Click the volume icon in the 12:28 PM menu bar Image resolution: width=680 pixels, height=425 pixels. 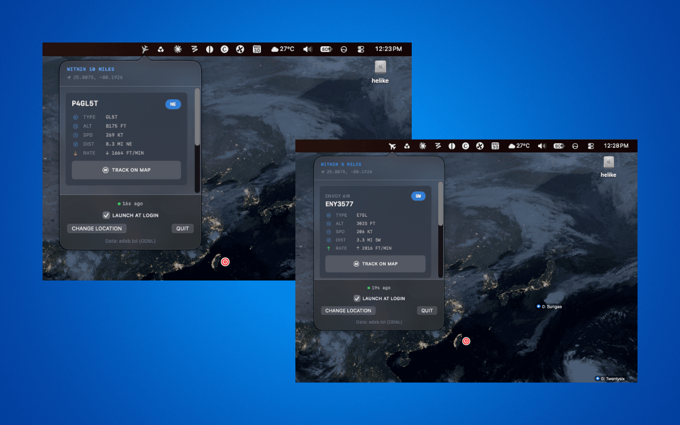coord(542,146)
